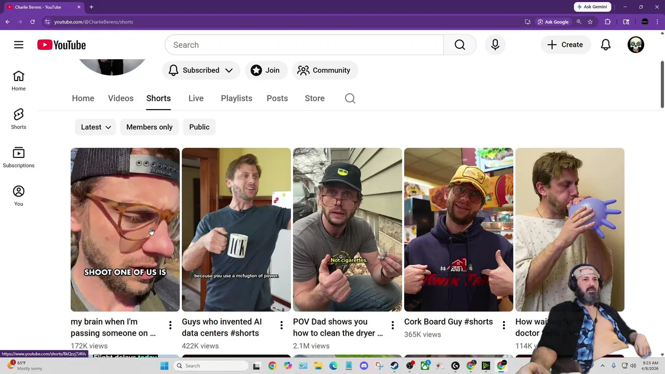665x374 pixels.
Task: Click the magnifier search submit button
Action: 460,45
